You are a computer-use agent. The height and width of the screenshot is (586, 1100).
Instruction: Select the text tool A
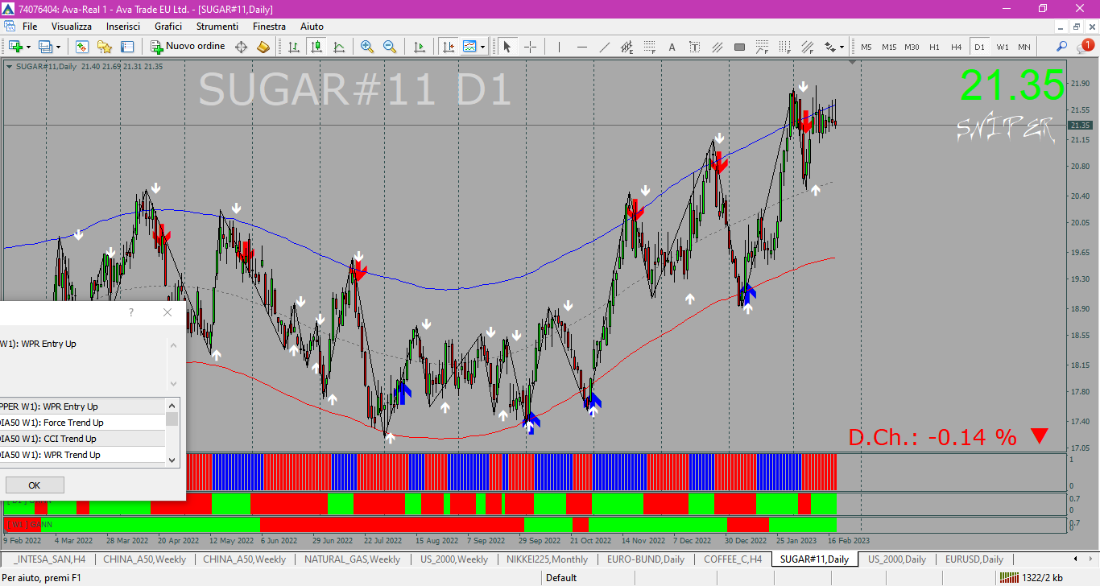[x=672, y=47]
